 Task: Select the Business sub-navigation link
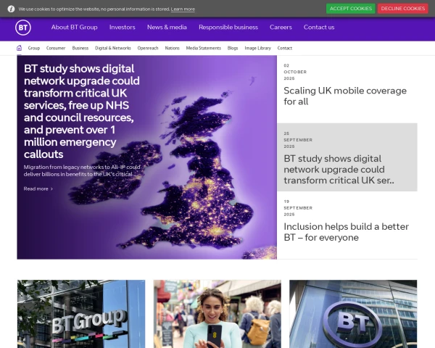80,48
